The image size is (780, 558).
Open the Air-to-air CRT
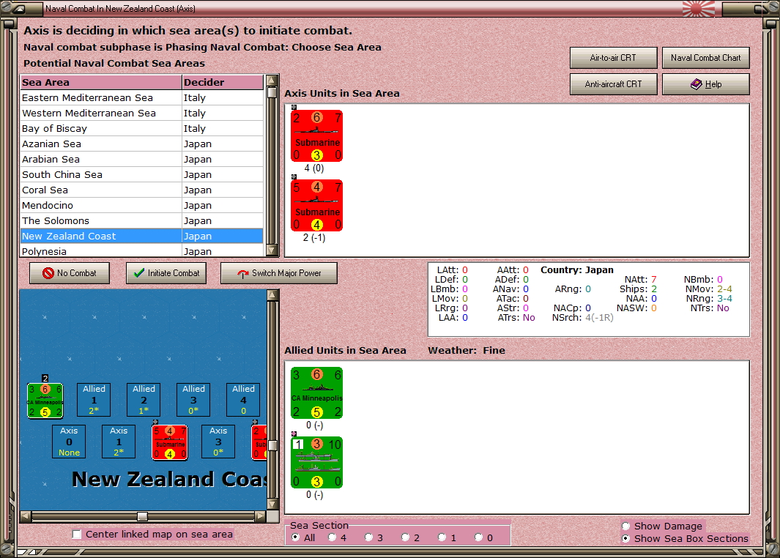[x=613, y=58]
